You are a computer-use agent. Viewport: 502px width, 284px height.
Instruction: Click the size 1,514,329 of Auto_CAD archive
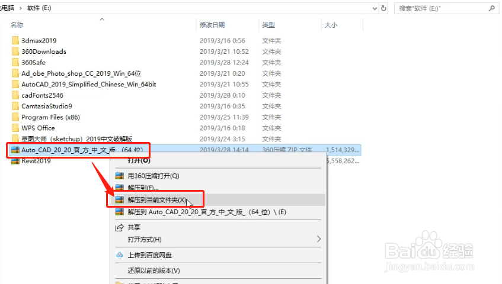point(343,150)
